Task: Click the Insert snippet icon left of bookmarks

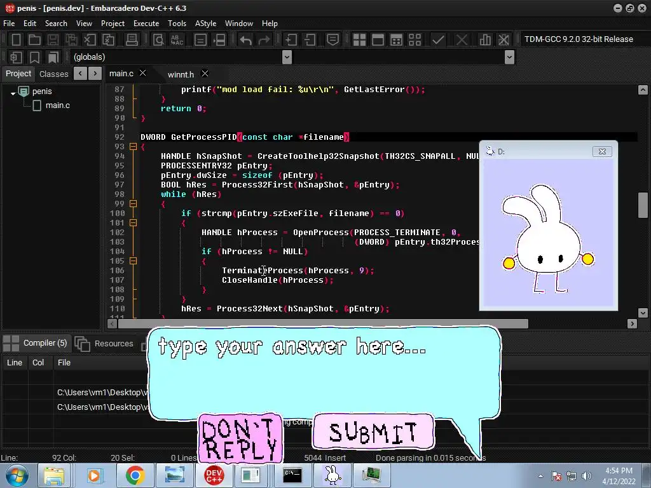Action: pos(16,57)
